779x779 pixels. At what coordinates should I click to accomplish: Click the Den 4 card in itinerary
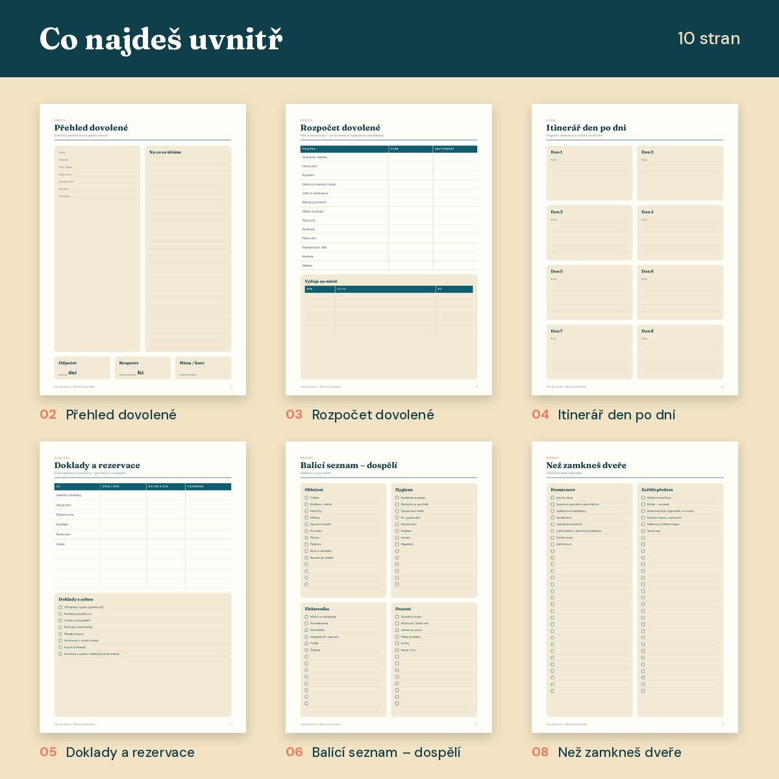click(680, 232)
